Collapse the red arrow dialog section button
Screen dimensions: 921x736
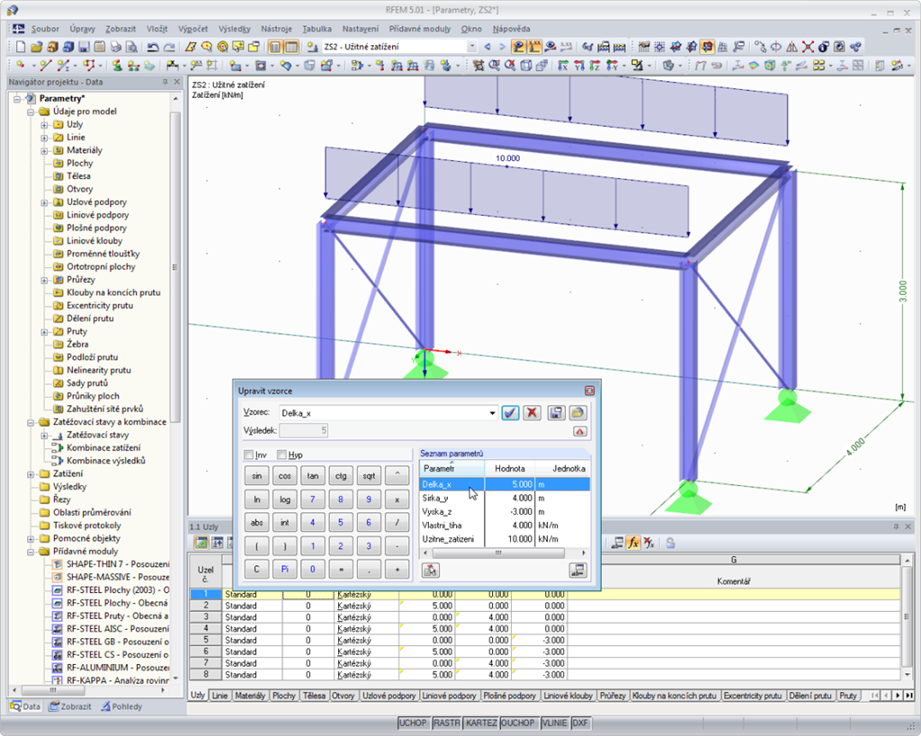click(580, 431)
